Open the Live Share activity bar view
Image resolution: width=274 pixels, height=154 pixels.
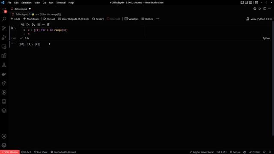click(x=4, y=83)
